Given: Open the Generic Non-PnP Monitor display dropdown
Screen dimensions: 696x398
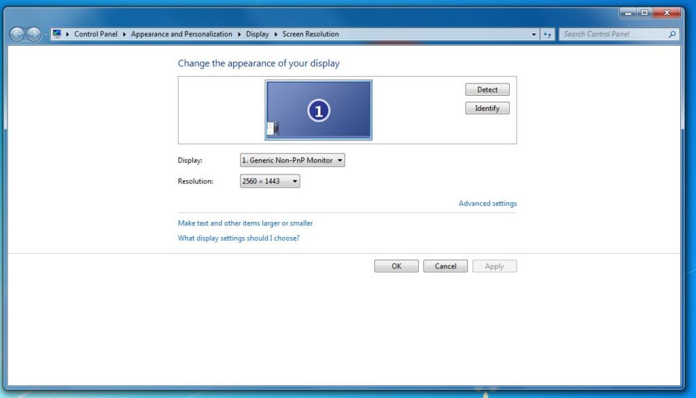Looking at the screenshot, I should pos(292,160).
